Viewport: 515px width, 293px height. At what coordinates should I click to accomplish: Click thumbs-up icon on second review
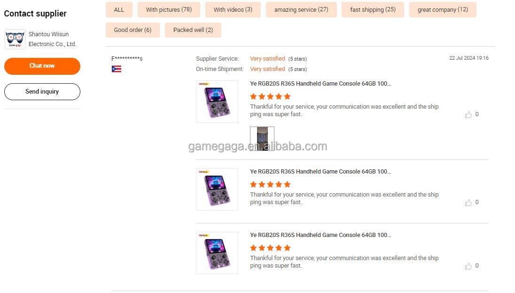pyautogui.click(x=468, y=203)
